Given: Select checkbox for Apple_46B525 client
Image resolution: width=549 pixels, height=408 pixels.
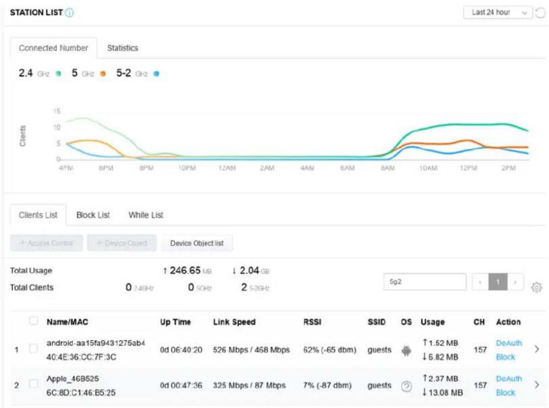Looking at the screenshot, I should (x=34, y=384).
